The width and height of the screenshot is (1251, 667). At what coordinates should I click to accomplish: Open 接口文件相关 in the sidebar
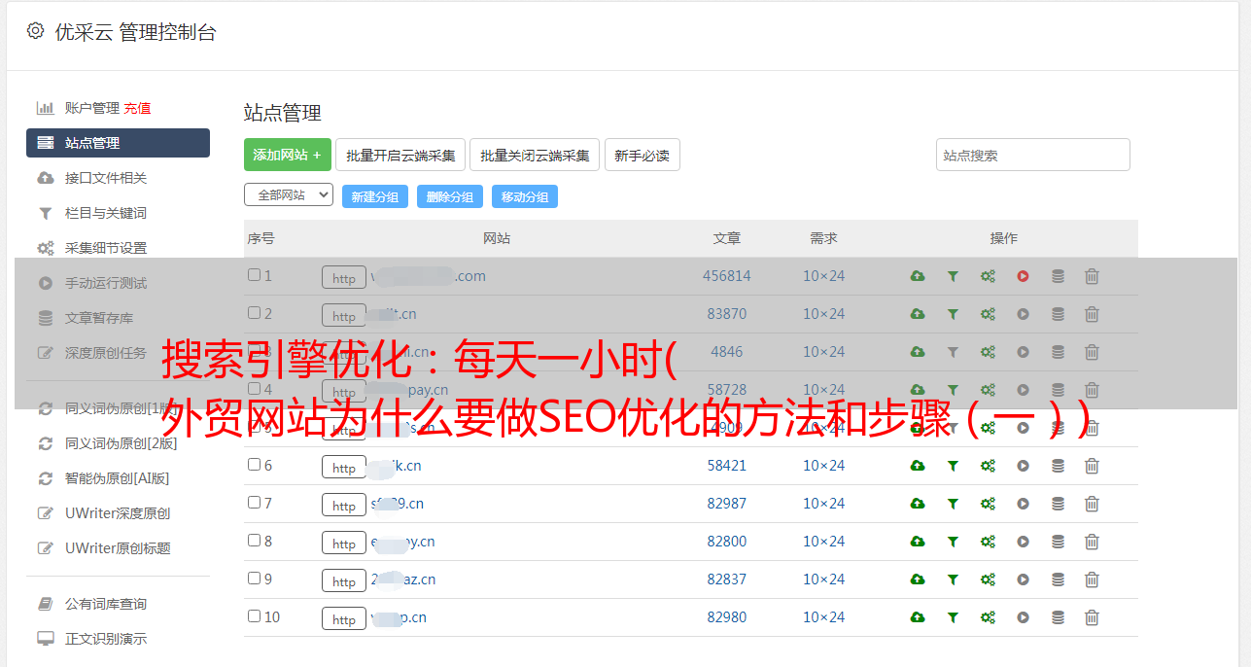click(x=106, y=178)
